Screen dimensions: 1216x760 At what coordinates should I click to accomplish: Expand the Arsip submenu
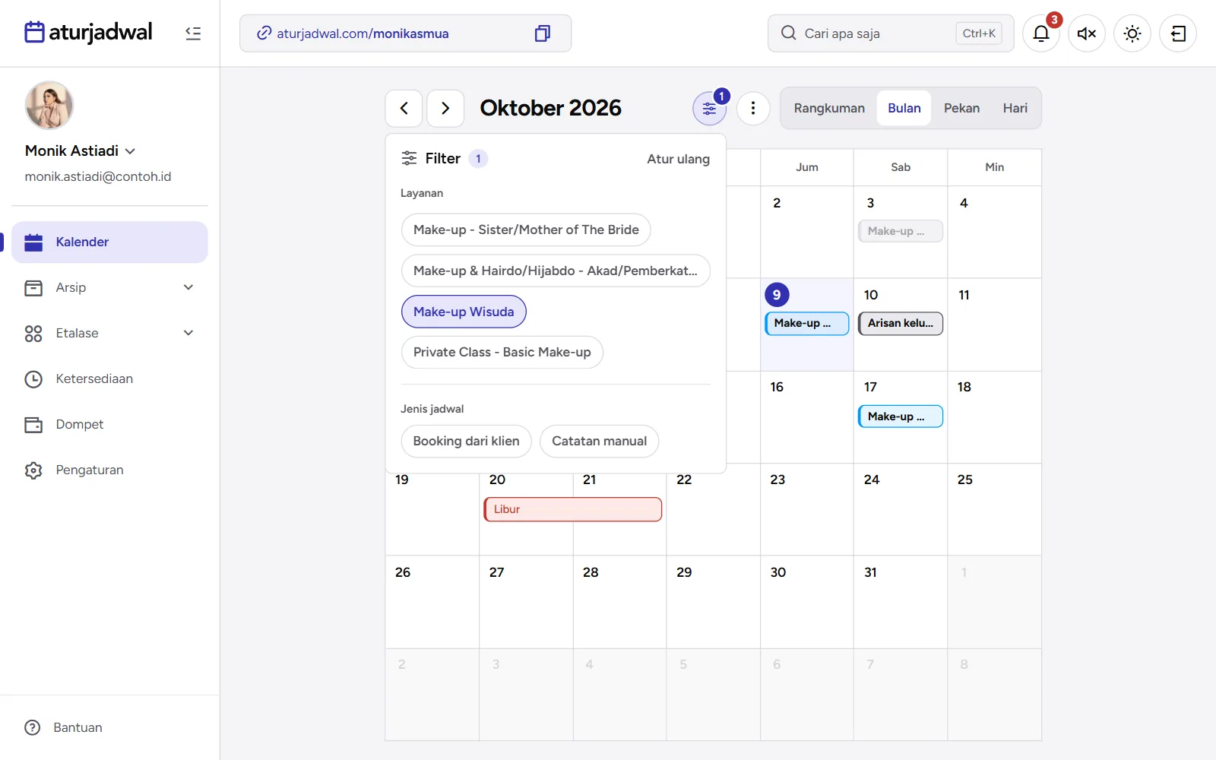point(109,287)
